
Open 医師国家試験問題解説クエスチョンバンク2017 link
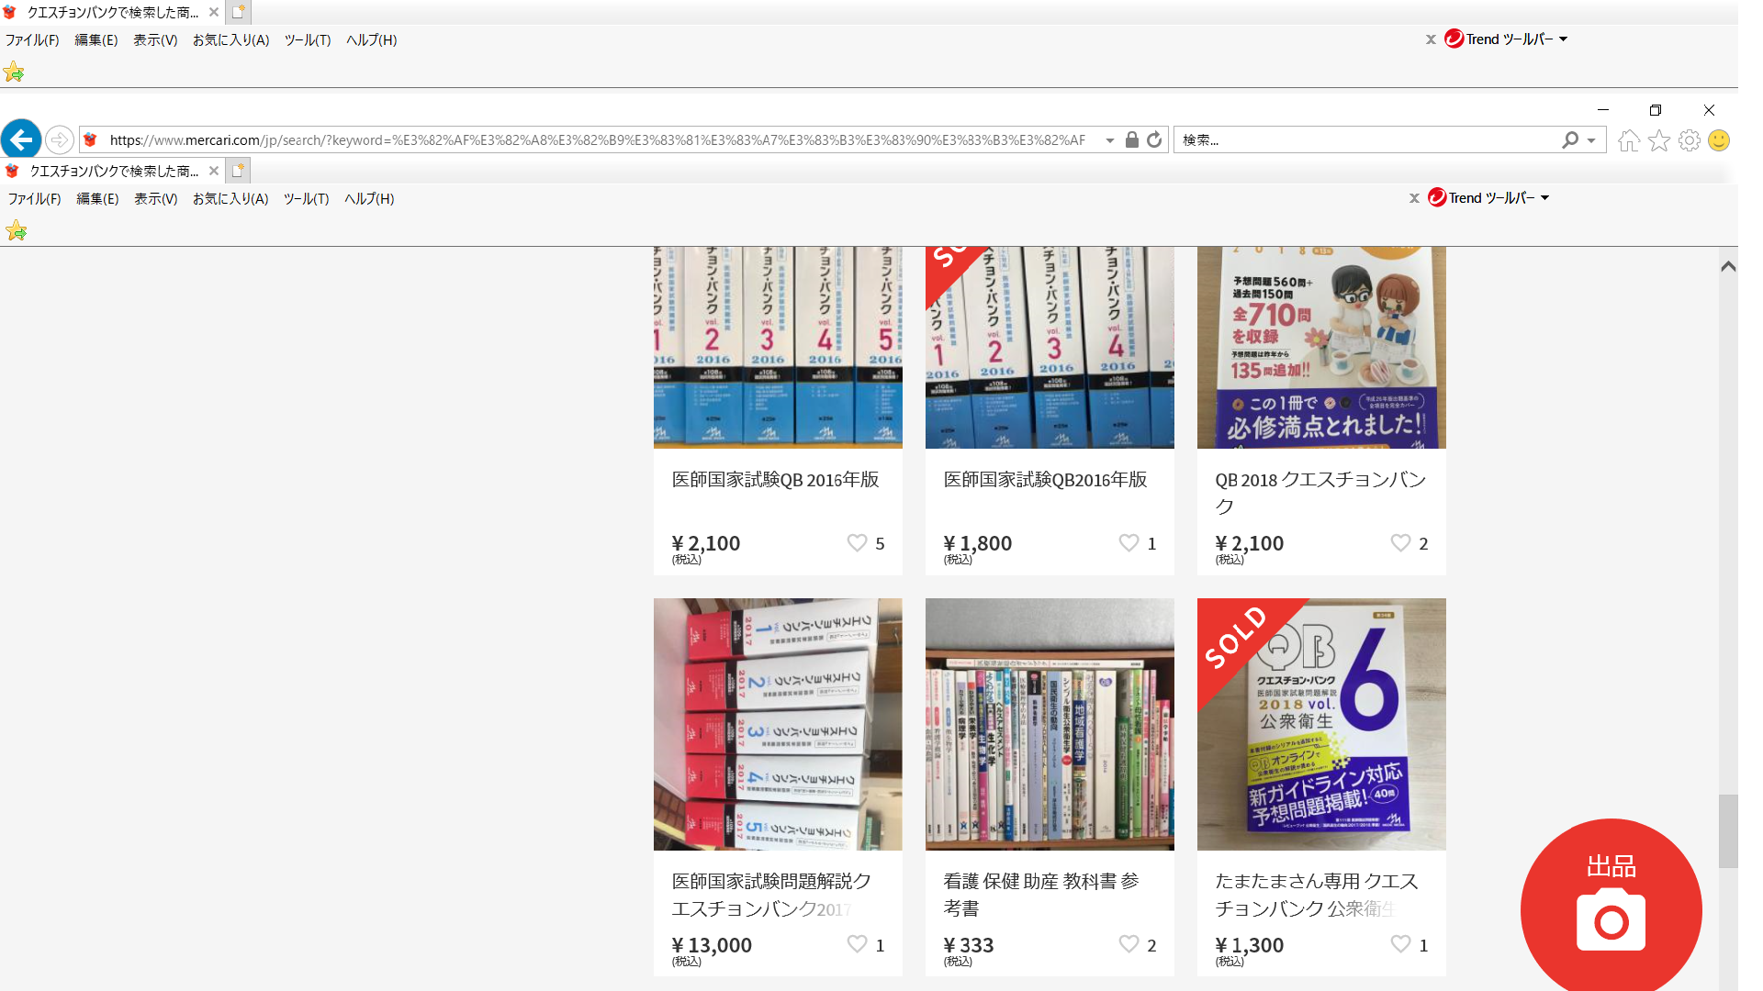[771, 895]
